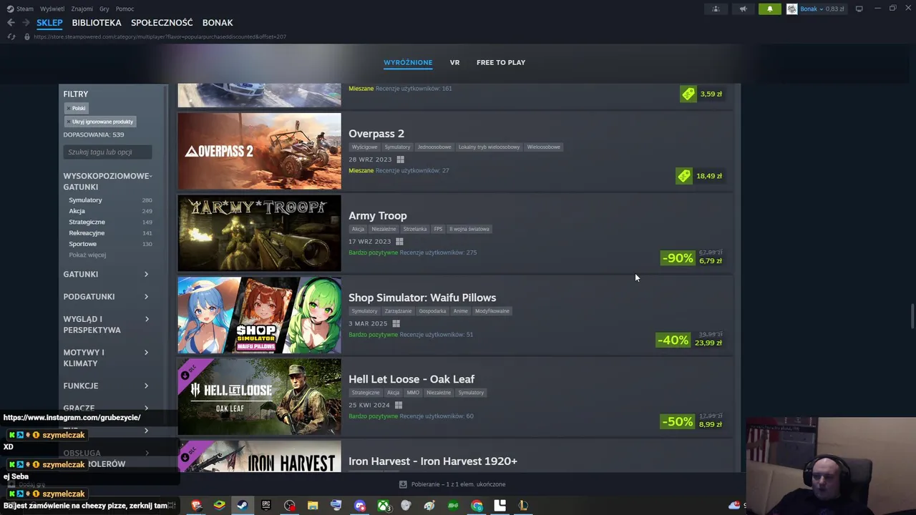Open the Army Troop store page title
This screenshot has height=515, width=916.
coord(378,216)
